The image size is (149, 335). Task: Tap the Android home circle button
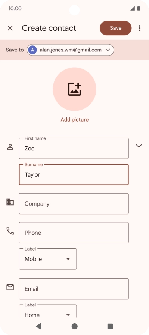point(75,326)
